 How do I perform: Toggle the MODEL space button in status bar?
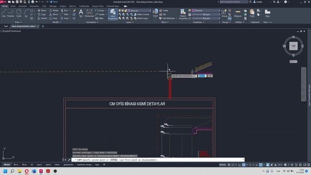(223, 165)
